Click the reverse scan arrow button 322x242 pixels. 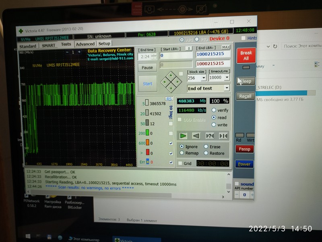(196, 136)
